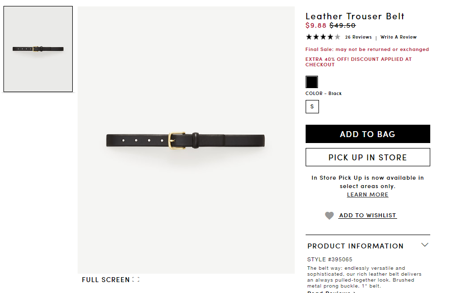Screen dimensions: 453x293
Task: Click the Style #395065 text
Action: (x=330, y=259)
